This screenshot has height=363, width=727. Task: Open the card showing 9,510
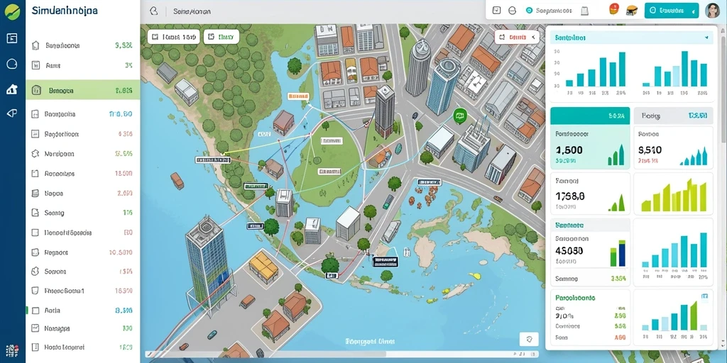tap(673, 147)
